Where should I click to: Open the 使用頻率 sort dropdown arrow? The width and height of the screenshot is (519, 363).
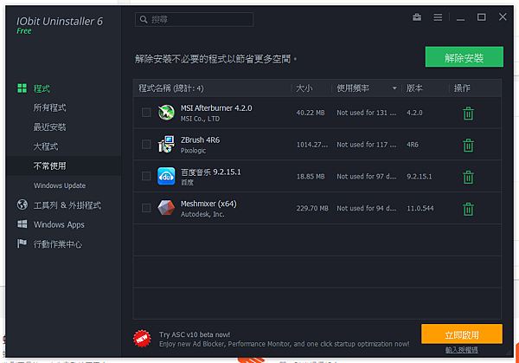click(394, 88)
